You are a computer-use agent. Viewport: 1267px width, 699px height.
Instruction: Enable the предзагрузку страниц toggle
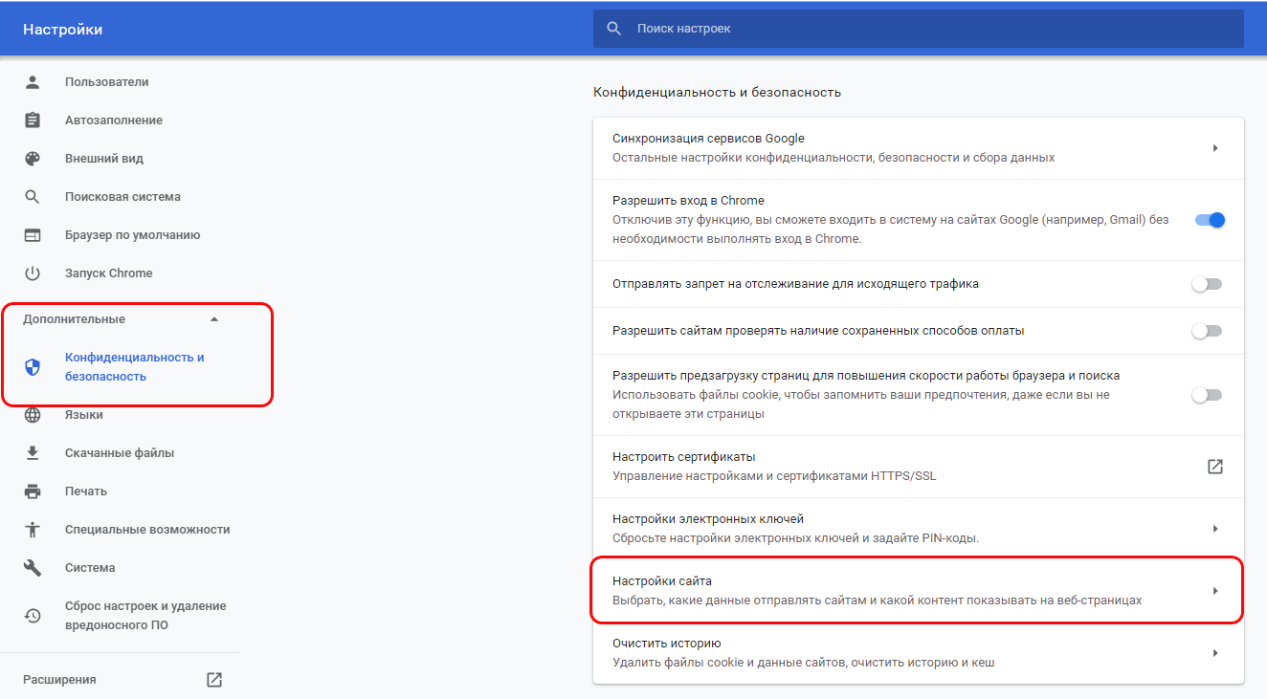pos(1207,395)
